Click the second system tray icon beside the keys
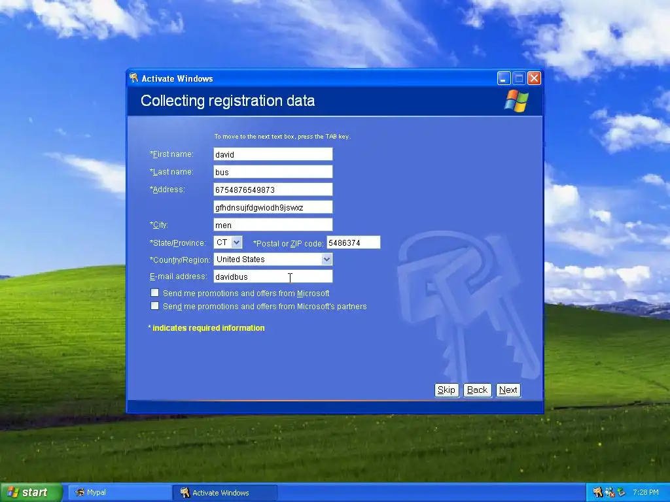The width and height of the screenshot is (670, 502). [x=610, y=492]
